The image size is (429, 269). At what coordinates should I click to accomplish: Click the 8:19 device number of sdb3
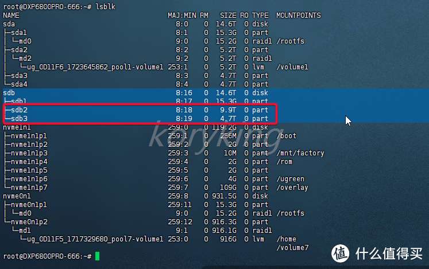coord(184,119)
